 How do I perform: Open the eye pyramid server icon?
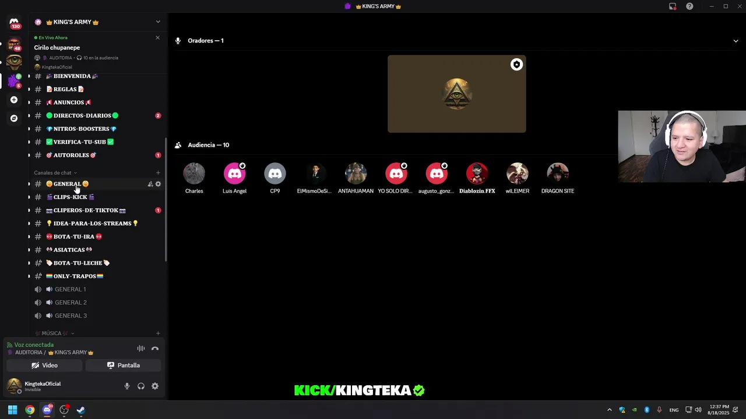(x=14, y=61)
